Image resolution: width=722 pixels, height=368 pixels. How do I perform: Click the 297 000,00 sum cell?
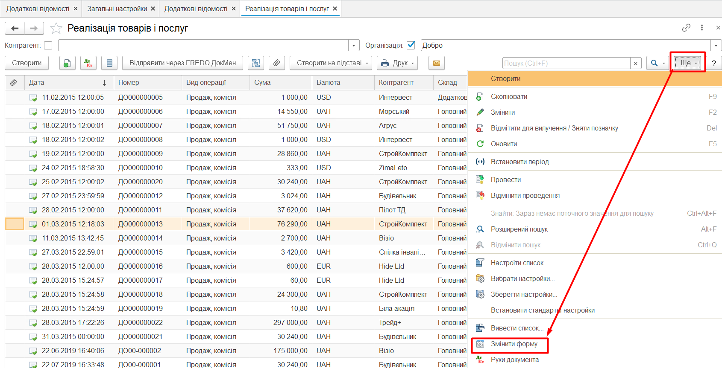click(x=281, y=323)
